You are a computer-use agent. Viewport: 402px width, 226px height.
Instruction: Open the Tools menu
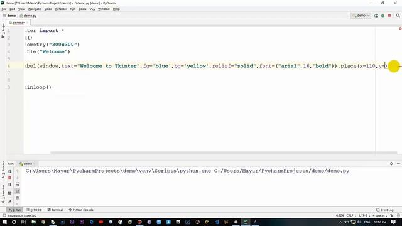(82, 9)
